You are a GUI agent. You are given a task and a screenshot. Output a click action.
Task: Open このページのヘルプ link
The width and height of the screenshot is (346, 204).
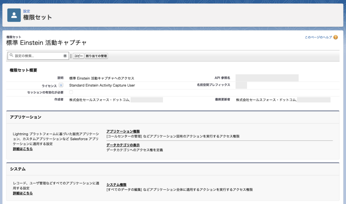(x=318, y=37)
